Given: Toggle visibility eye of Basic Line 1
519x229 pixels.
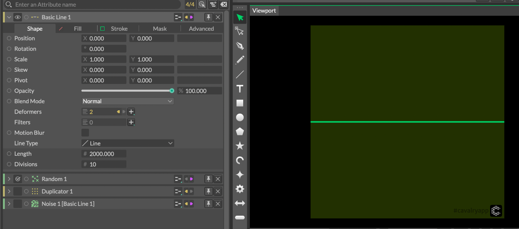Looking at the screenshot, I should coord(17,17).
